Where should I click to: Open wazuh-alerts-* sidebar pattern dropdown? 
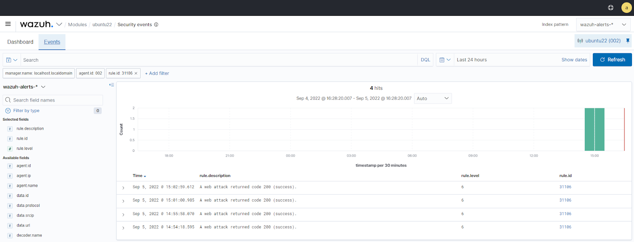(24, 87)
